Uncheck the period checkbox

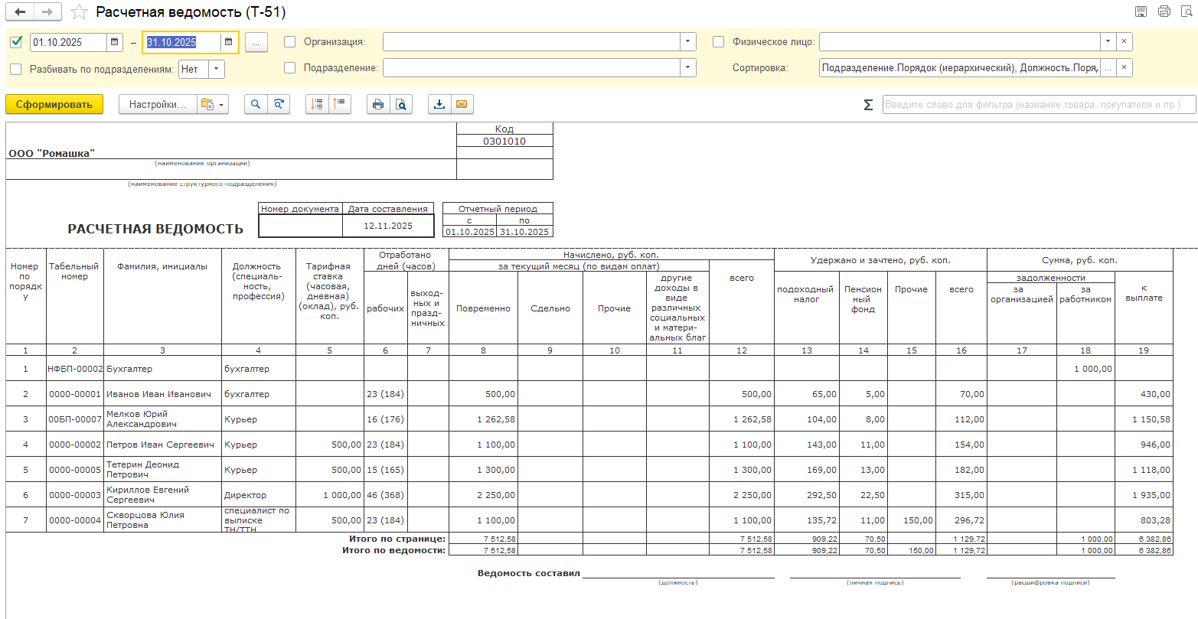[x=16, y=42]
